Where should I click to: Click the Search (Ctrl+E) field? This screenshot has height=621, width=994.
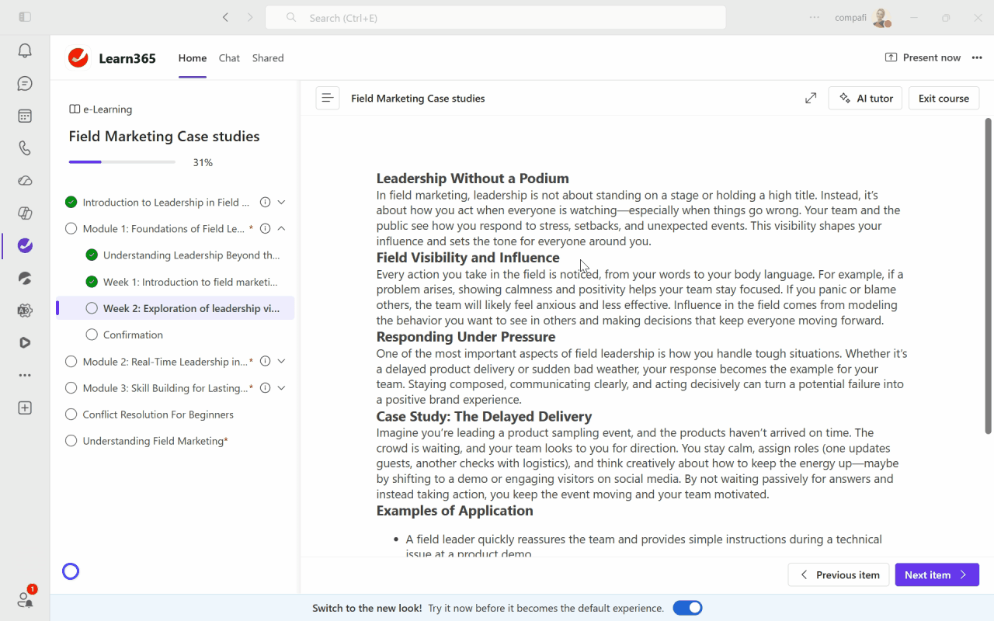[x=495, y=17]
